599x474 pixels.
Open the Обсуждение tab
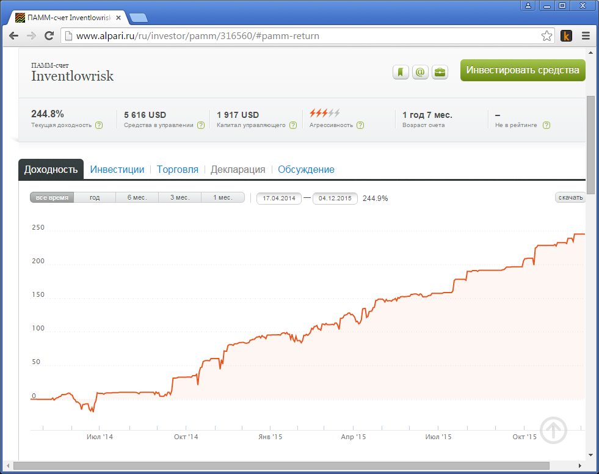306,169
